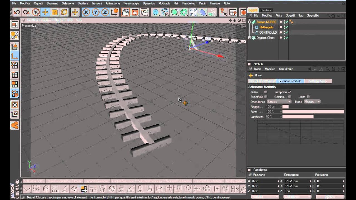Toggle the X axis lock
Viewport: 356px width, 200px height.
coord(86,12)
